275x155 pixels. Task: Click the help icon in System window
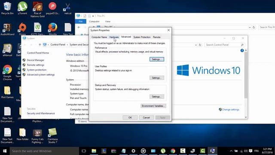[242, 50]
